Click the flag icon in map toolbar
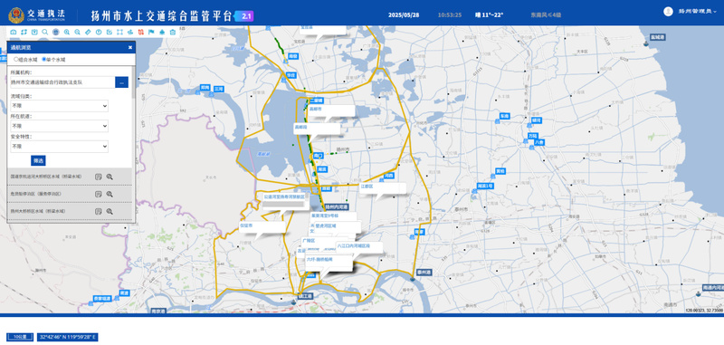Viewport: 724px width, 345px height. tap(151, 32)
